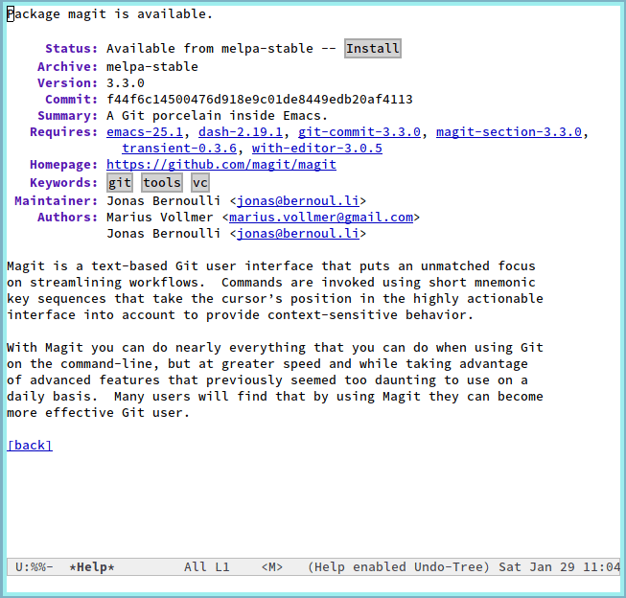Click the 'Sat Jan 29 11:04' time display
The height and width of the screenshot is (598, 626).
tap(559, 567)
